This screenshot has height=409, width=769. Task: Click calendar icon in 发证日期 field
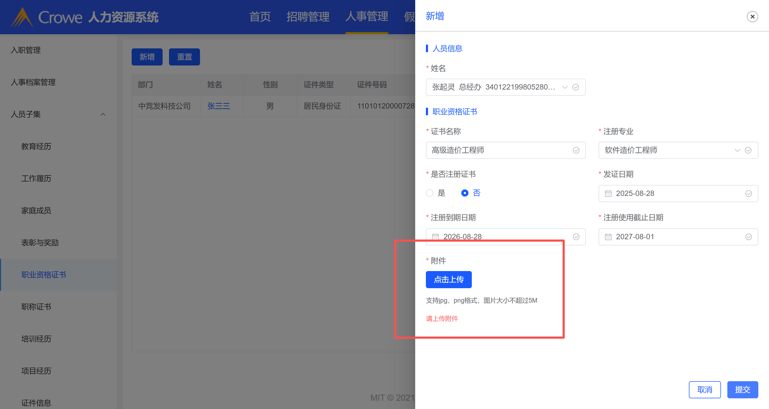click(x=608, y=194)
